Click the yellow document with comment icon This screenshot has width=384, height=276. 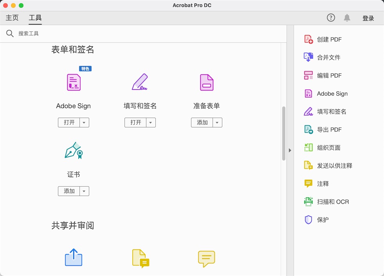(x=141, y=258)
